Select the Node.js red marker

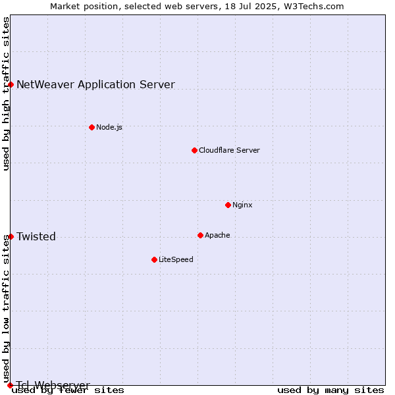(92, 128)
